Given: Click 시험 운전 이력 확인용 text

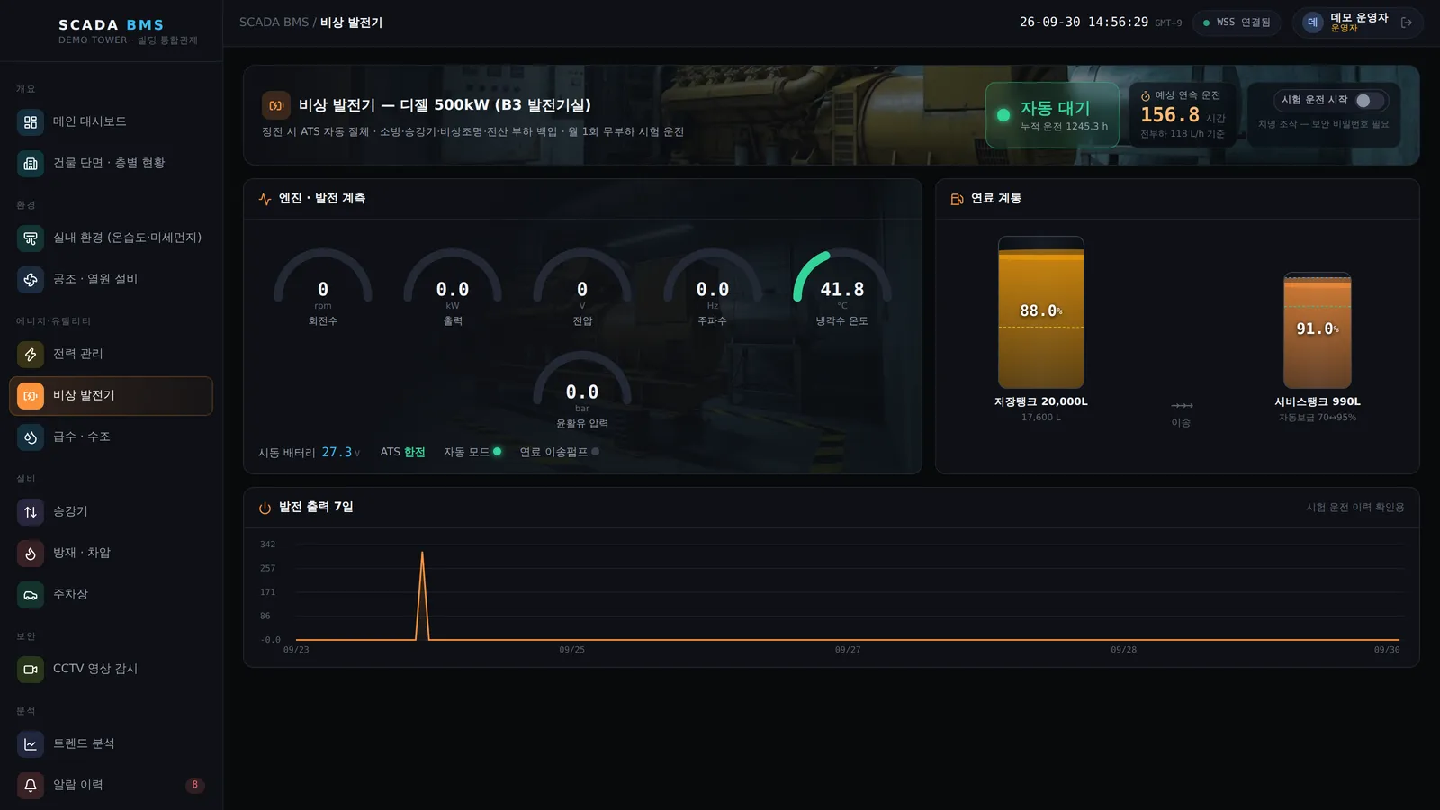Looking at the screenshot, I should (1355, 508).
